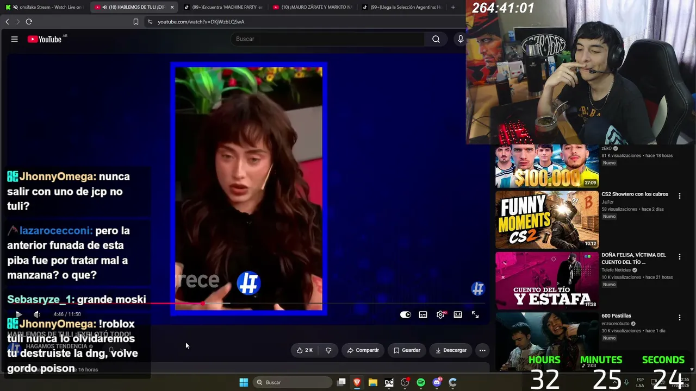Dislike the video

pyautogui.click(x=328, y=350)
